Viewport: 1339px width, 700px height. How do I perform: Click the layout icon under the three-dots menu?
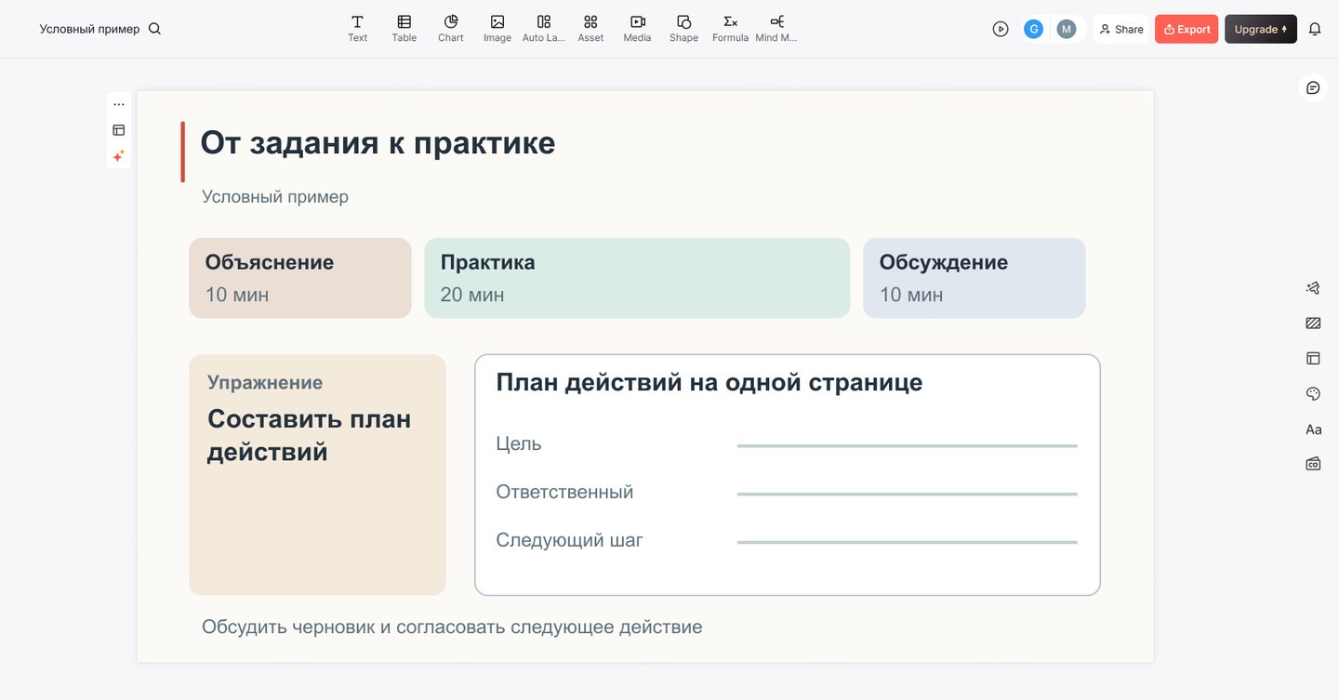coord(119,130)
